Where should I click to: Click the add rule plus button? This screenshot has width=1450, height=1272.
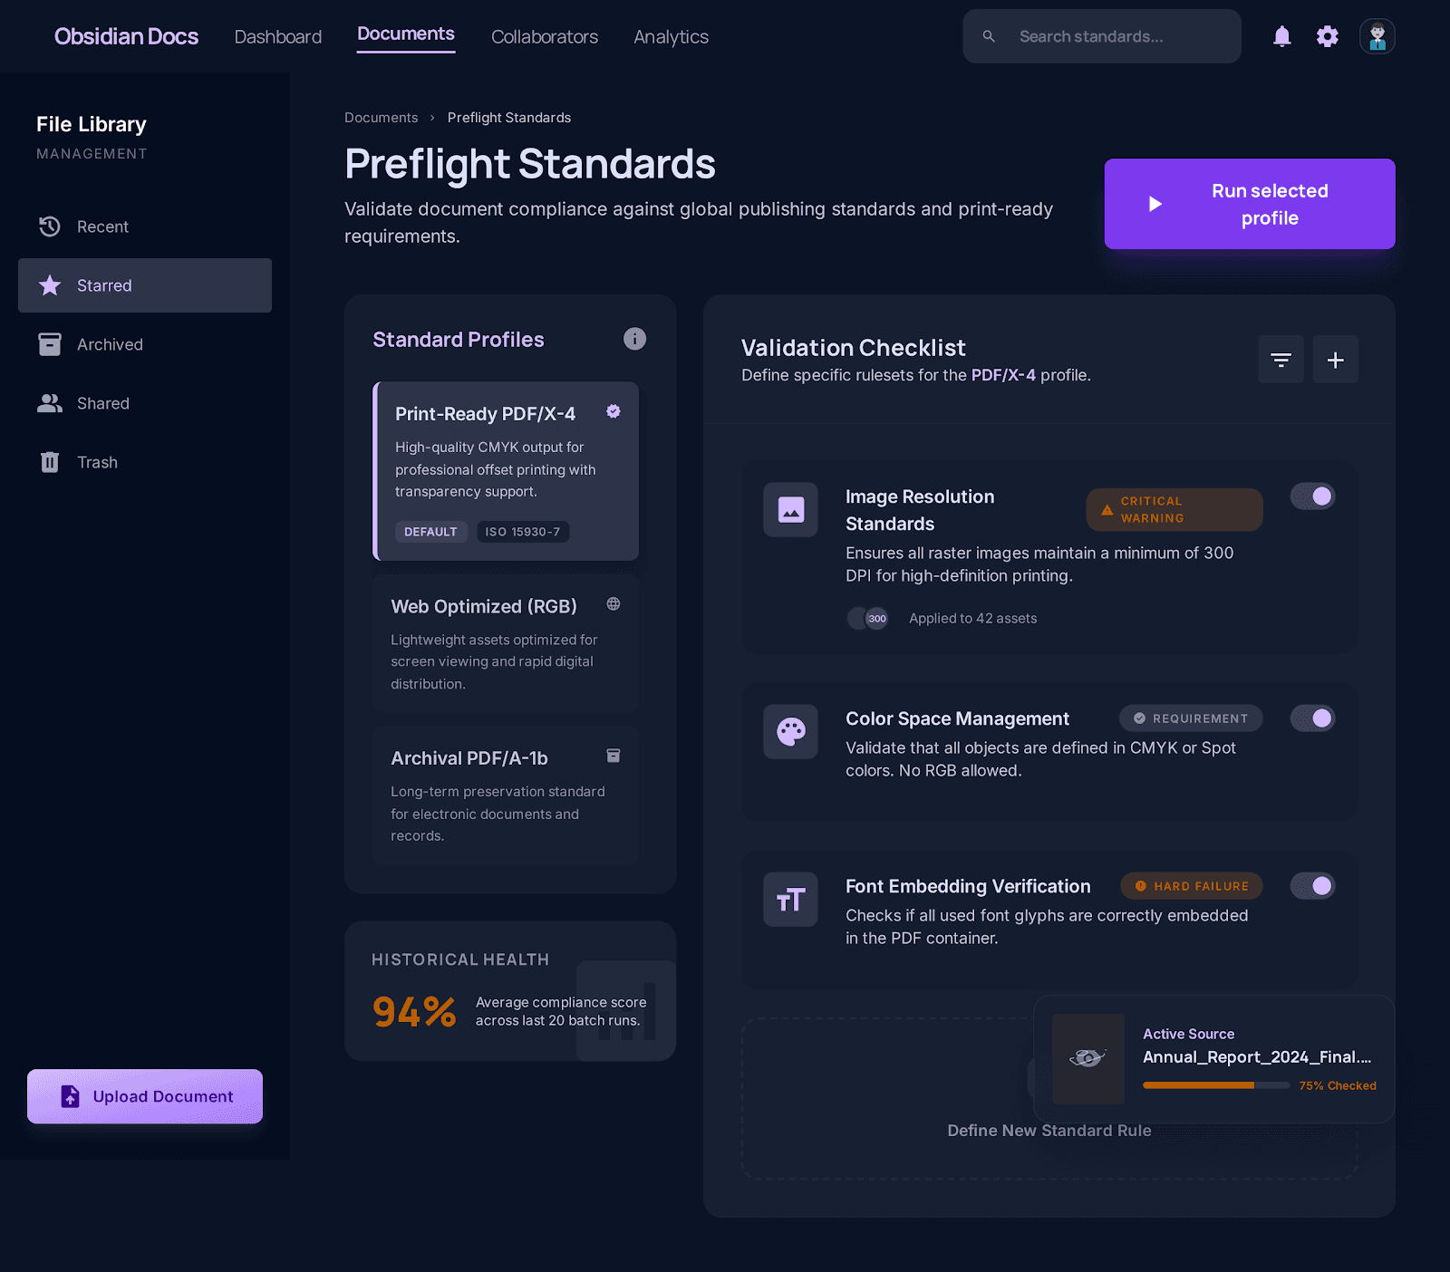pos(1335,359)
